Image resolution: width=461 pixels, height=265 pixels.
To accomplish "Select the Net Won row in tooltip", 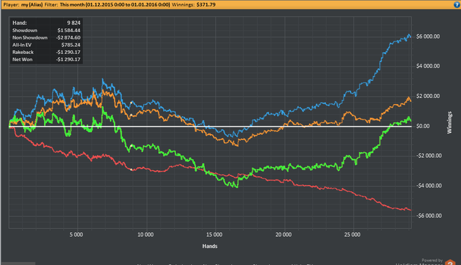I will 46,60.
